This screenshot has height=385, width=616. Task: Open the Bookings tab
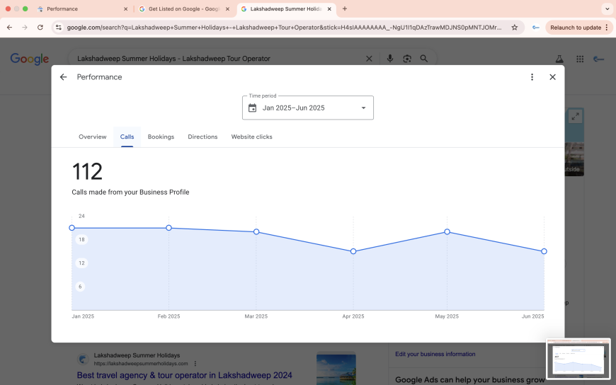[x=161, y=137]
